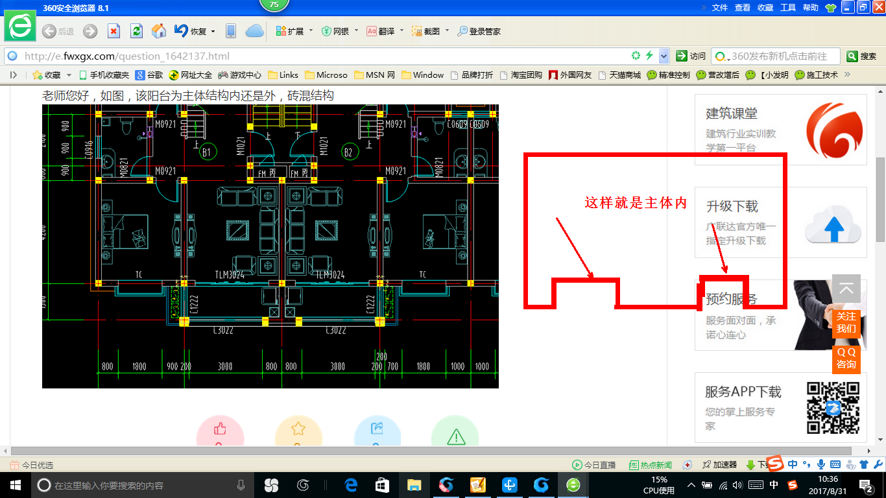Expand bookmarks bar overflow chevron
Image resolution: width=886 pixels, height=498 pixels.
(846, 75)
